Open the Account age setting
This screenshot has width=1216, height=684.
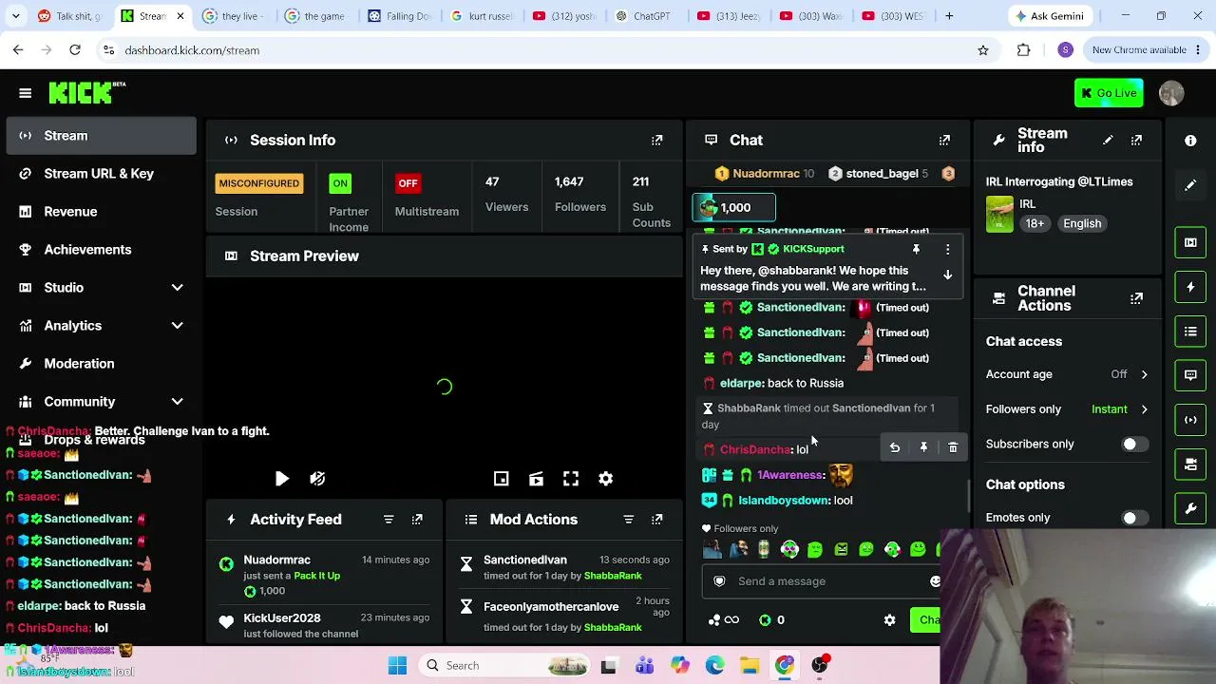point(1067,374)
